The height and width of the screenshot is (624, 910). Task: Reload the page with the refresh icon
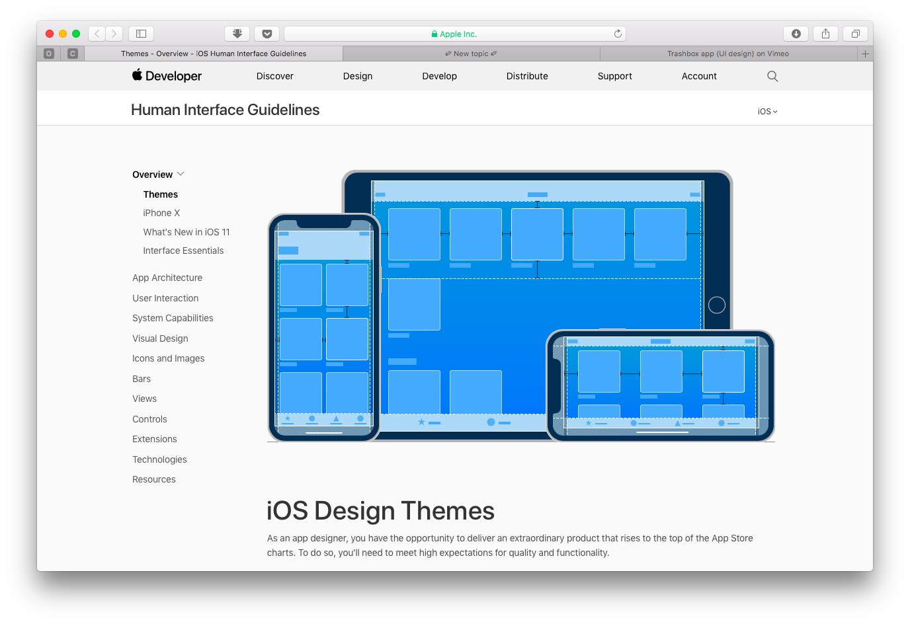[618, 34]
